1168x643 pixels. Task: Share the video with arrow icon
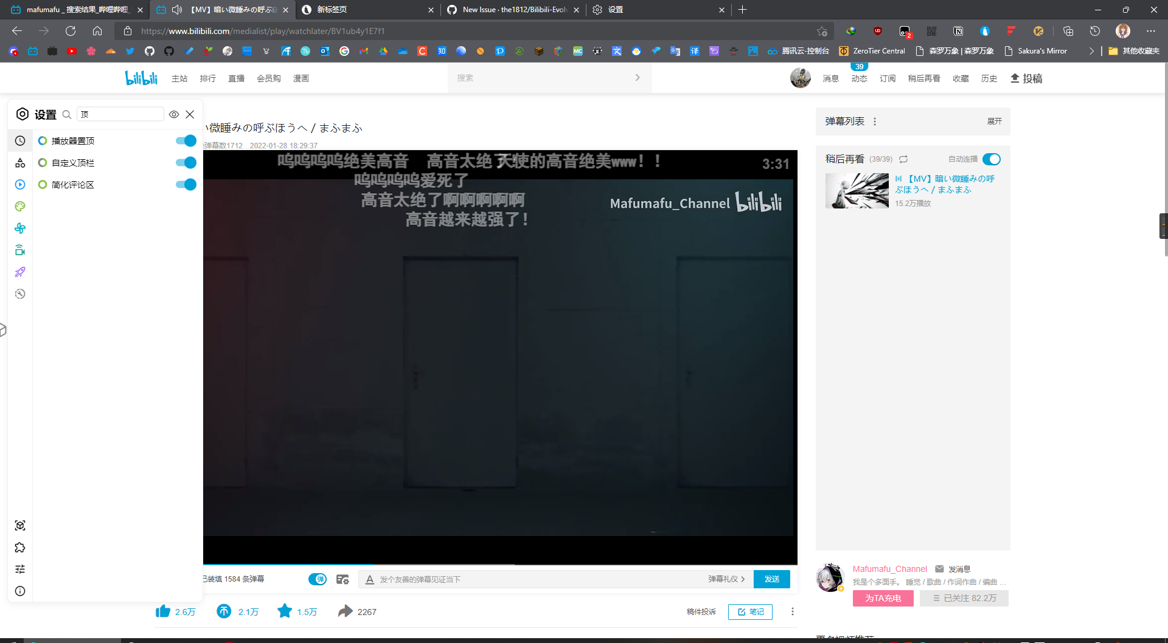[345, 611]
